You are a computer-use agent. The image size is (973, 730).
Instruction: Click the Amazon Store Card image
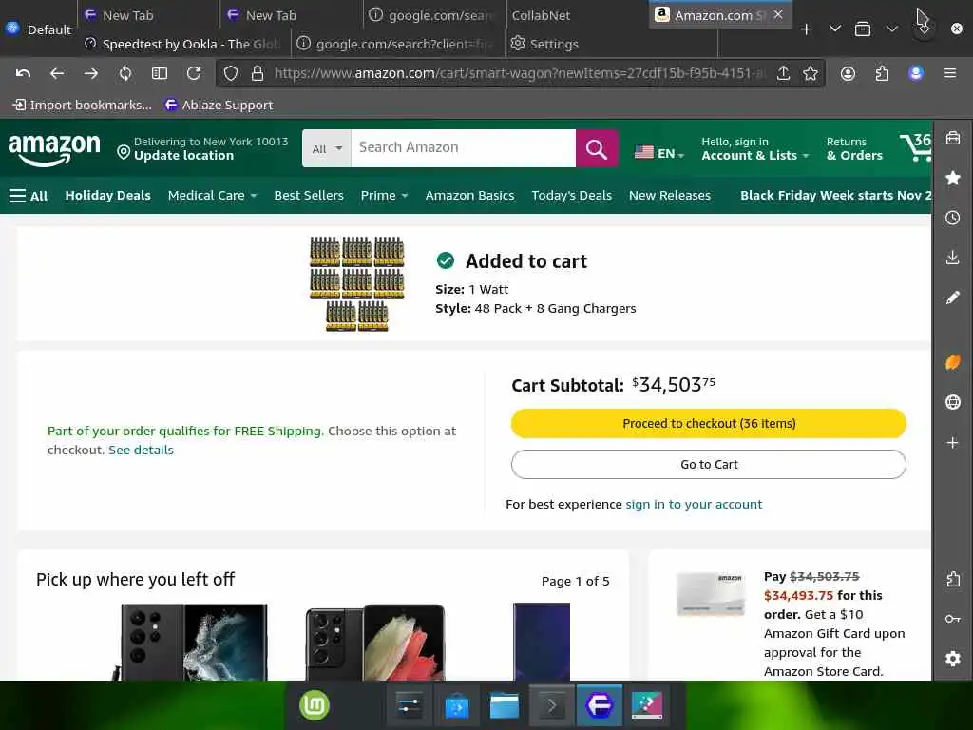(711, 594)
